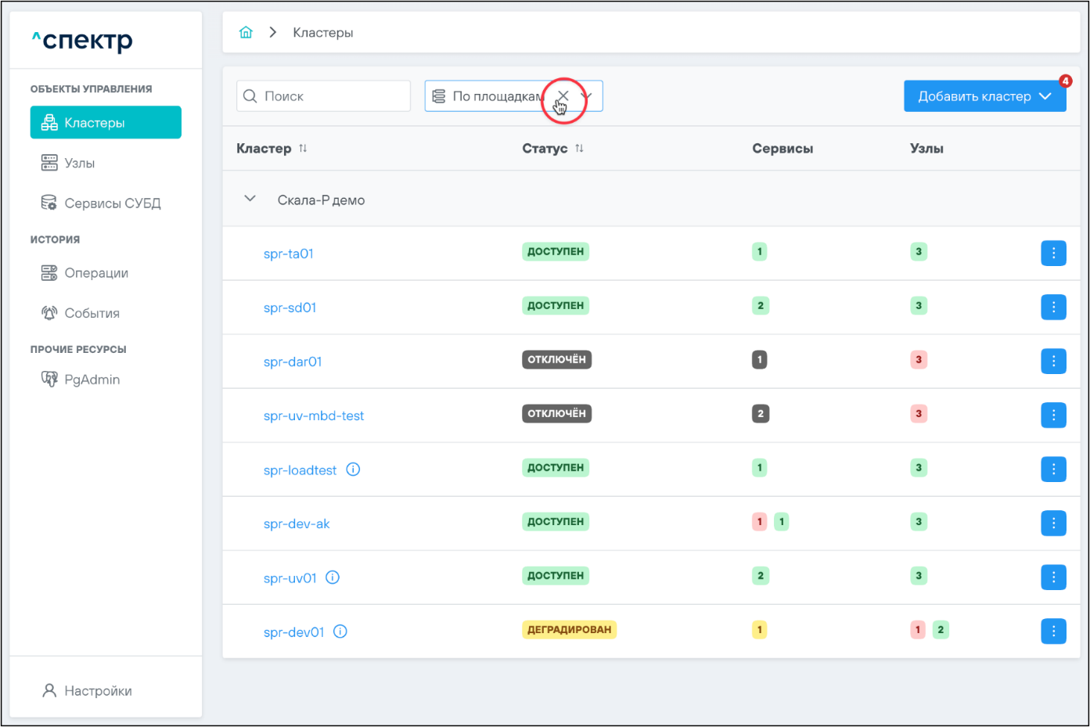Open actions menu for spr-ta01 row

point(1053,253)
